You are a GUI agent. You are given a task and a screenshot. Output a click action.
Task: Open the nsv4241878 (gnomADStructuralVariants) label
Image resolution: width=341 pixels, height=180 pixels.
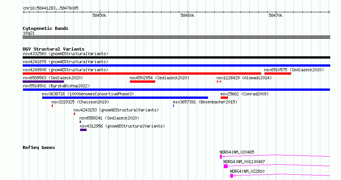pyautogui.click(x=66, y=62)
